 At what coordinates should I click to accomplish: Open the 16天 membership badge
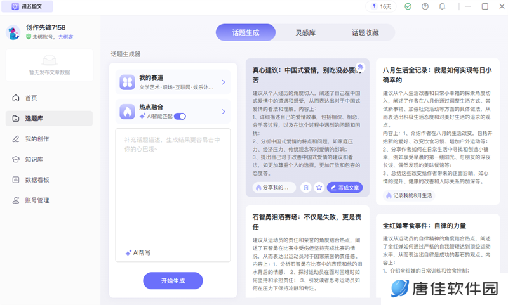click(x=382, y=6)
